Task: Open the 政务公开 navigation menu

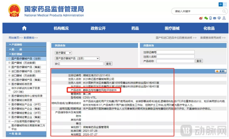Action: 98,28
